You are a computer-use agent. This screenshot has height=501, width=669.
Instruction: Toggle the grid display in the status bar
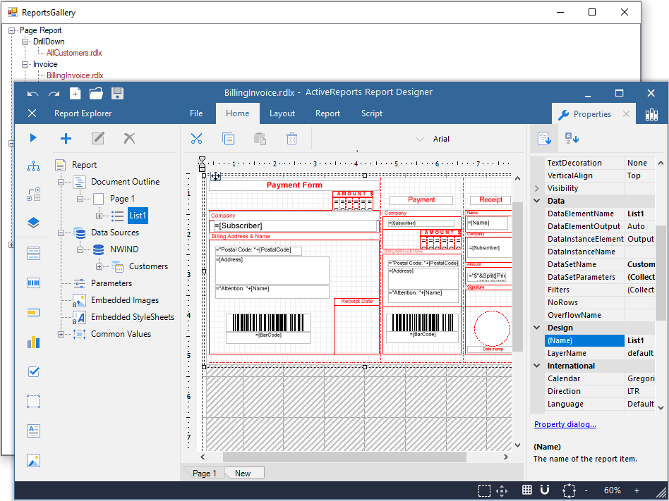point(527,490)
